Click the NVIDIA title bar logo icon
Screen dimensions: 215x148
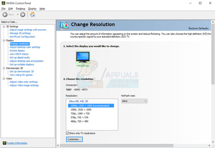tap(3, 3)
